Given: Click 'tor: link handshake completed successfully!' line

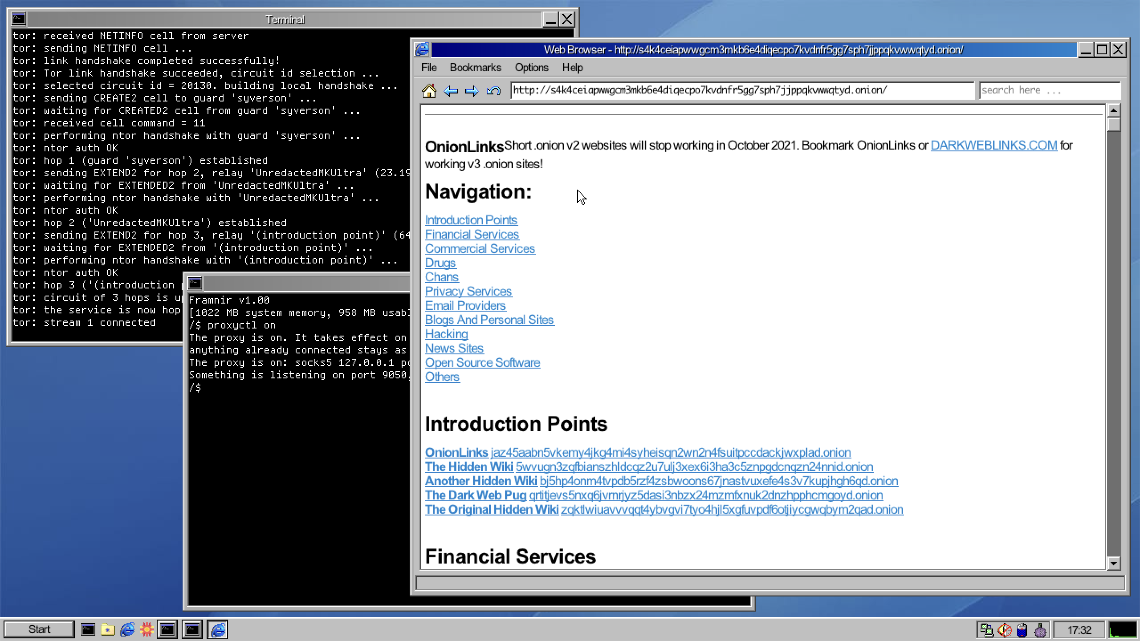Looking at the screenshot, I should [146, 61].
